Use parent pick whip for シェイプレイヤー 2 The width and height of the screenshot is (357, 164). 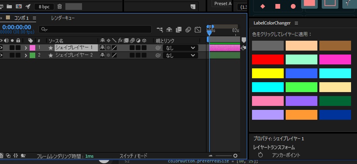(x=158, y=55)
